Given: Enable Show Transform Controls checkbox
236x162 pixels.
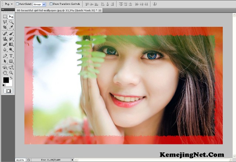Looking at the screenshot, I should coord(51,4).
